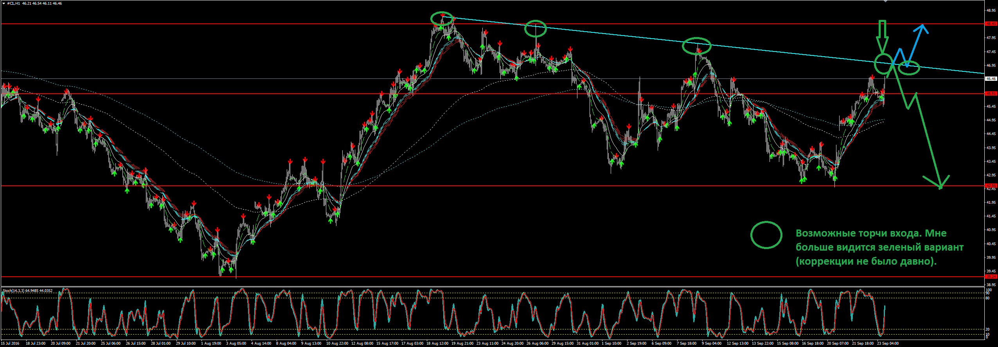Click the 15 Aug 17:00 time label
This screenshot has width=998, height=347.
coord(387,343)
